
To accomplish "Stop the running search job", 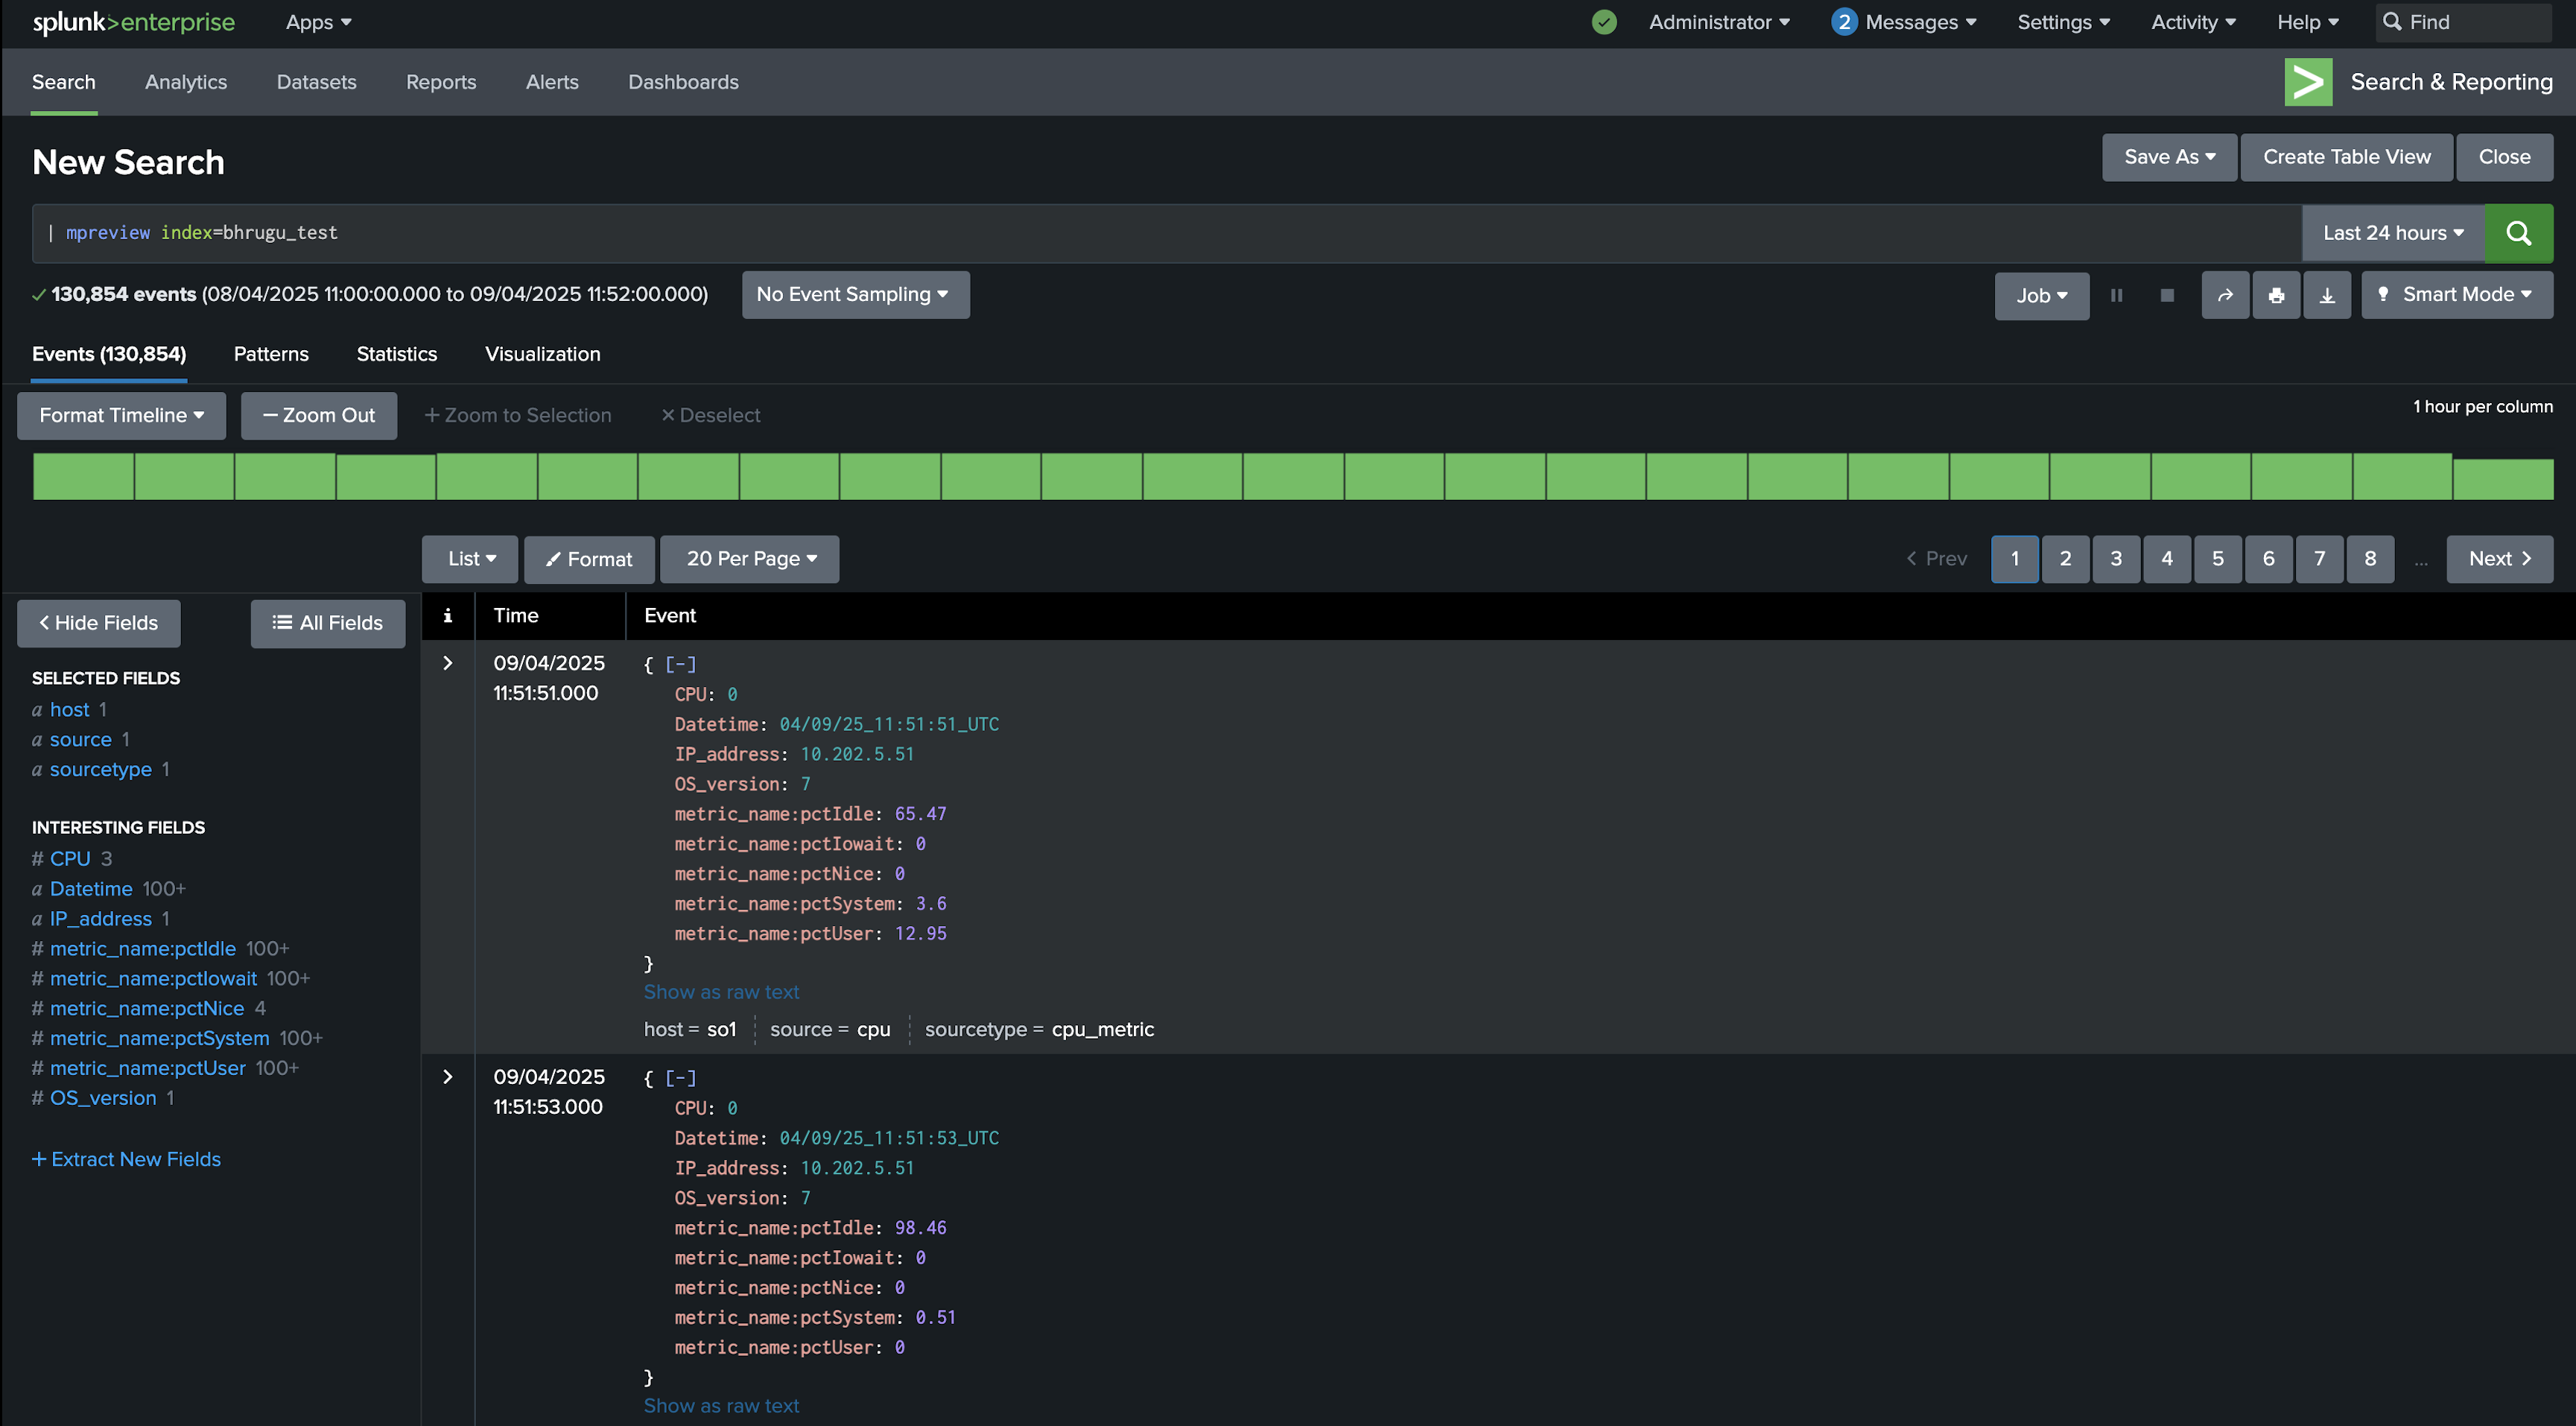I will point(2167,295).
